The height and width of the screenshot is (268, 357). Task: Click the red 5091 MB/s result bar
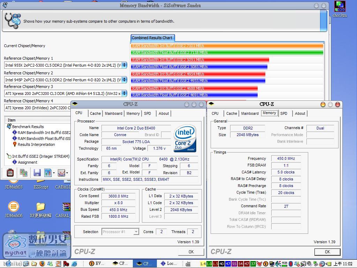tap(200, 60)
